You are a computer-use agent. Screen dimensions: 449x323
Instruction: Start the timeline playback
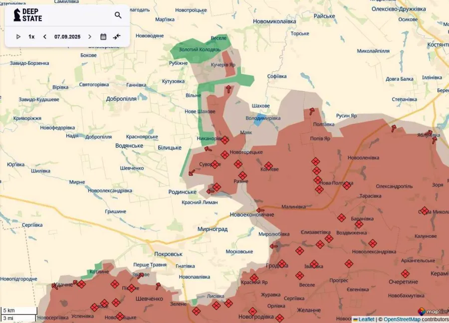tap(18, 36)
